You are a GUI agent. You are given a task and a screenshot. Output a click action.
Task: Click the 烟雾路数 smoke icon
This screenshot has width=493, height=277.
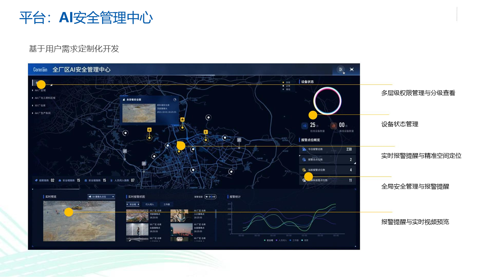(x=36, y=180)
